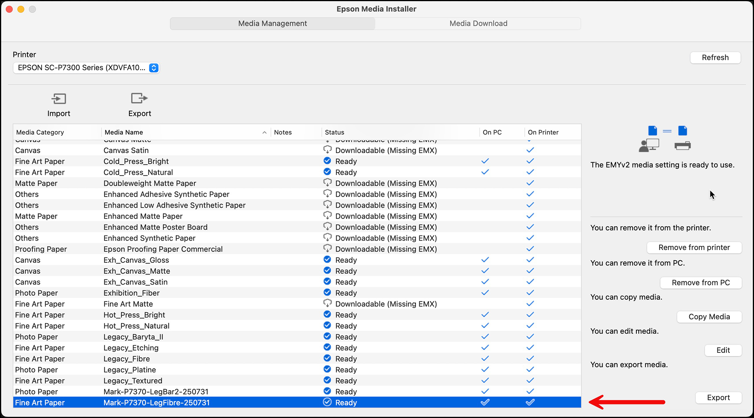Click download icon for Enhanced Synthetic Paper
The image size is (754, 418).
[x=327, y=237]
